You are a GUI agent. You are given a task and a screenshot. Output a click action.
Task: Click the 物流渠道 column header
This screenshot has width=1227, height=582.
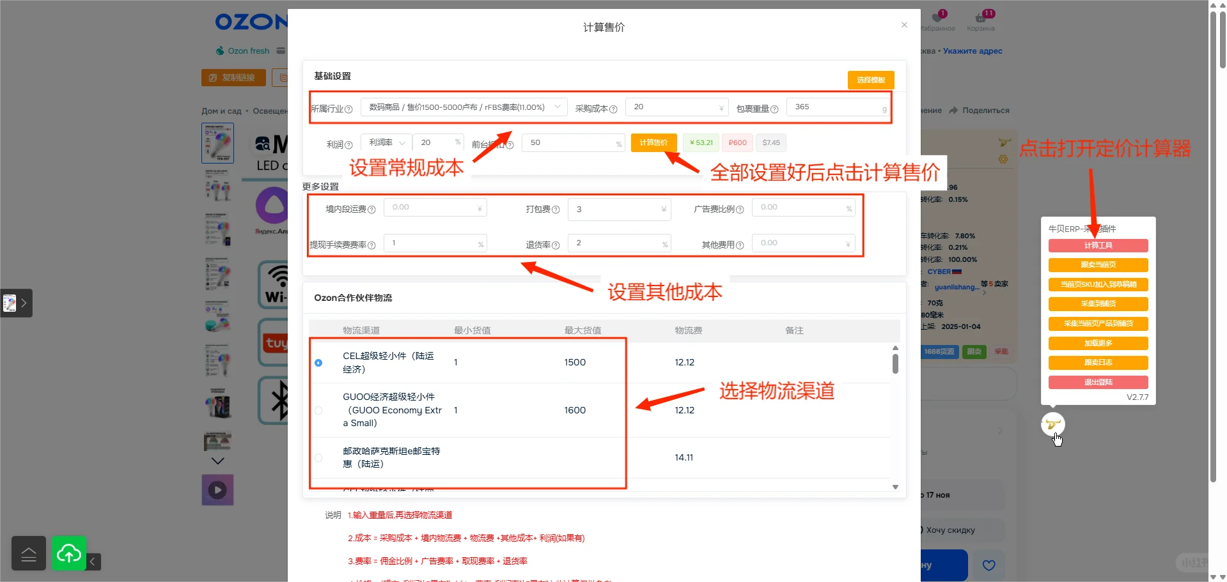tap(361, 330)
